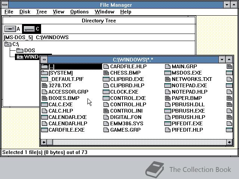
Task: Open the Help menu
Action: 125,12
